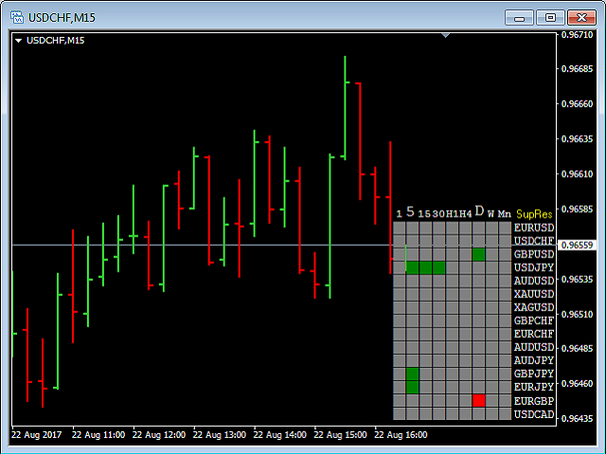Click the 'H1' timeframe column header
The width and height of the screenshot is (606, 454).
coord(453,214)
